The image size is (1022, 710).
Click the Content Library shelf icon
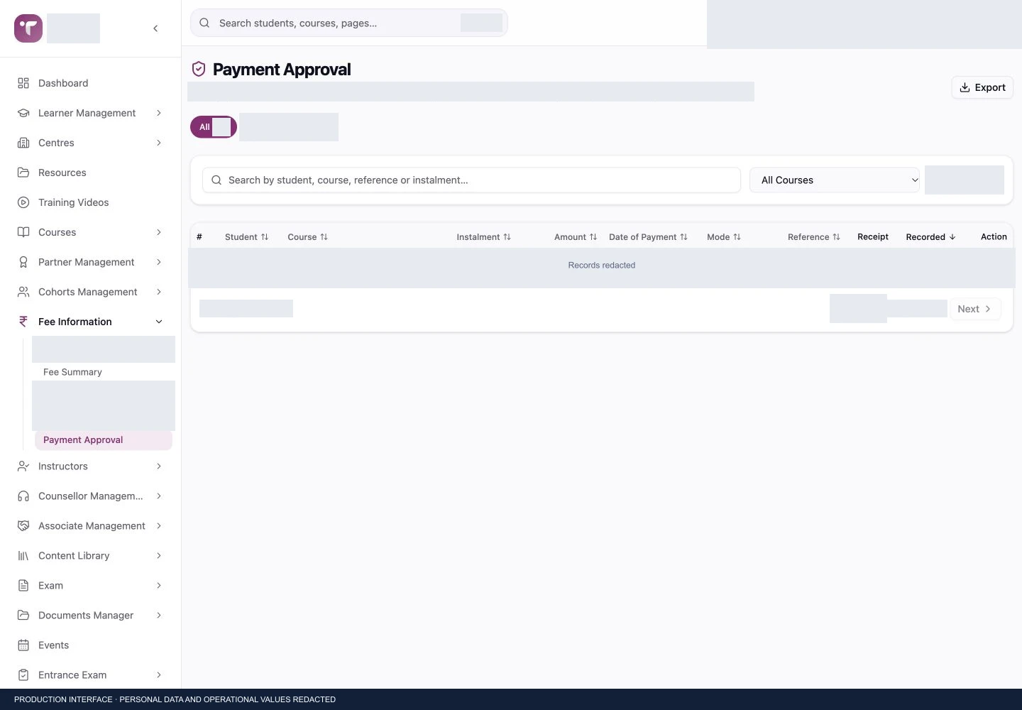pos(23,556)
